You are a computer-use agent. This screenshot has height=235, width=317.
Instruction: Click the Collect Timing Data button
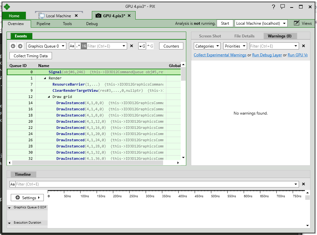[31, 56]
